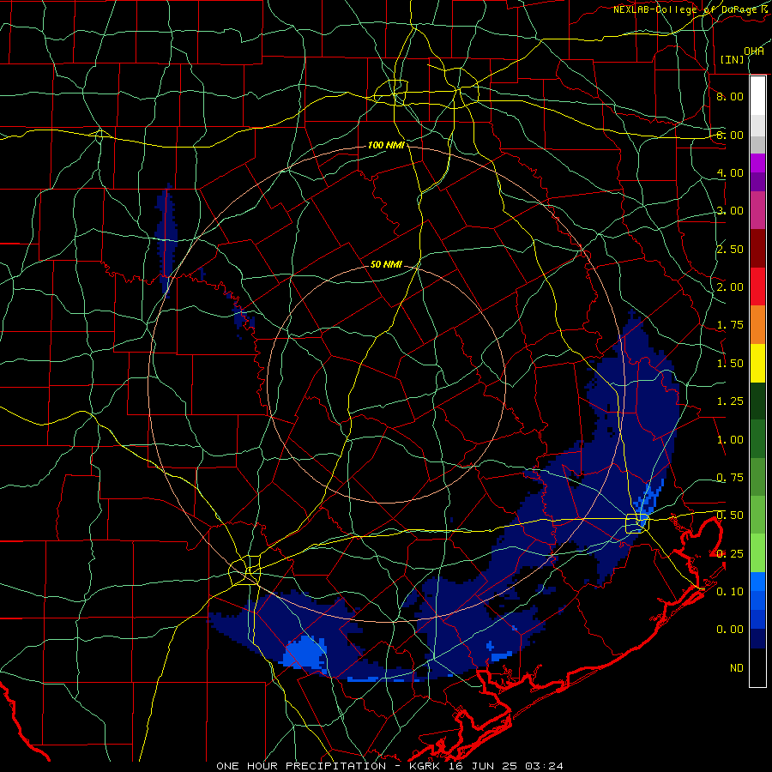This screenshot has height=772, width=772.
Task: Select the 1.50 legend value
Action: click(x=730, y=364)
